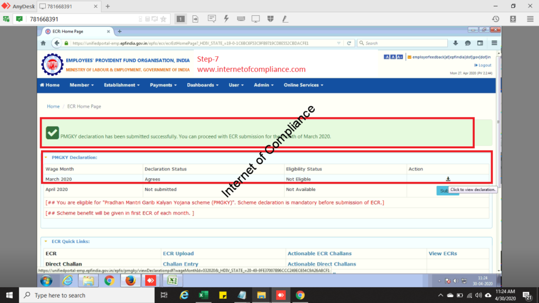Click Submit button for April 2020

pyautogui.click(x=447, y=190)
